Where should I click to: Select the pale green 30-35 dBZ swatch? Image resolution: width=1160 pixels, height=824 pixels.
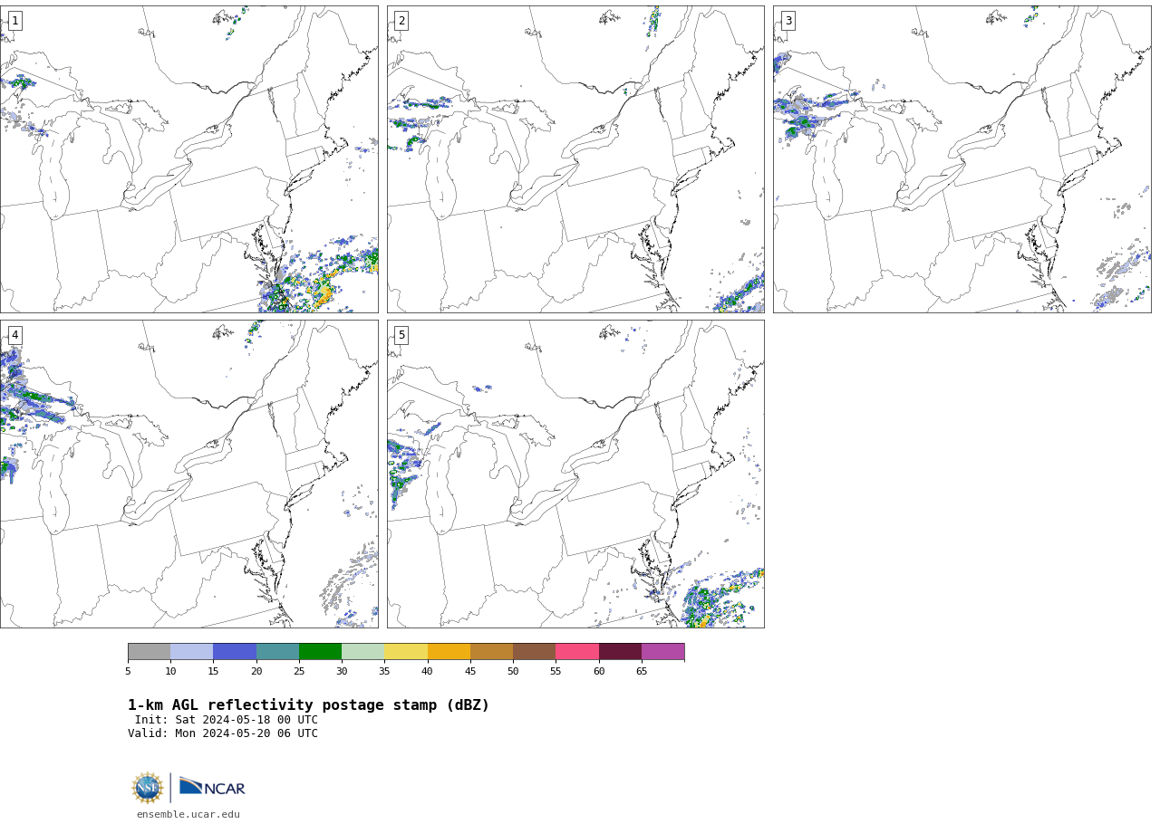coord(362,652)
